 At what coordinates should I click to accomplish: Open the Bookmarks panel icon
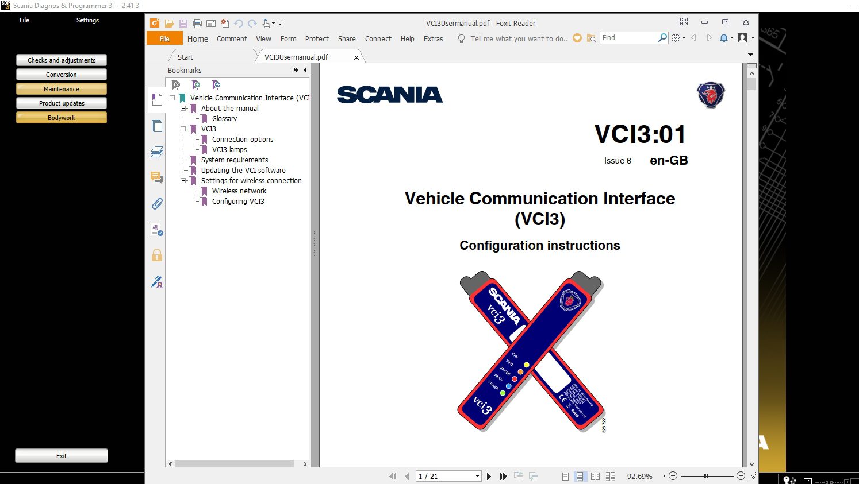click(x=156, y=99)
